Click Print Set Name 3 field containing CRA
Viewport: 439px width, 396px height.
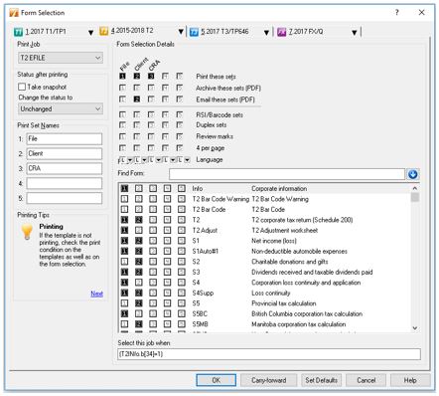point(65,168)
